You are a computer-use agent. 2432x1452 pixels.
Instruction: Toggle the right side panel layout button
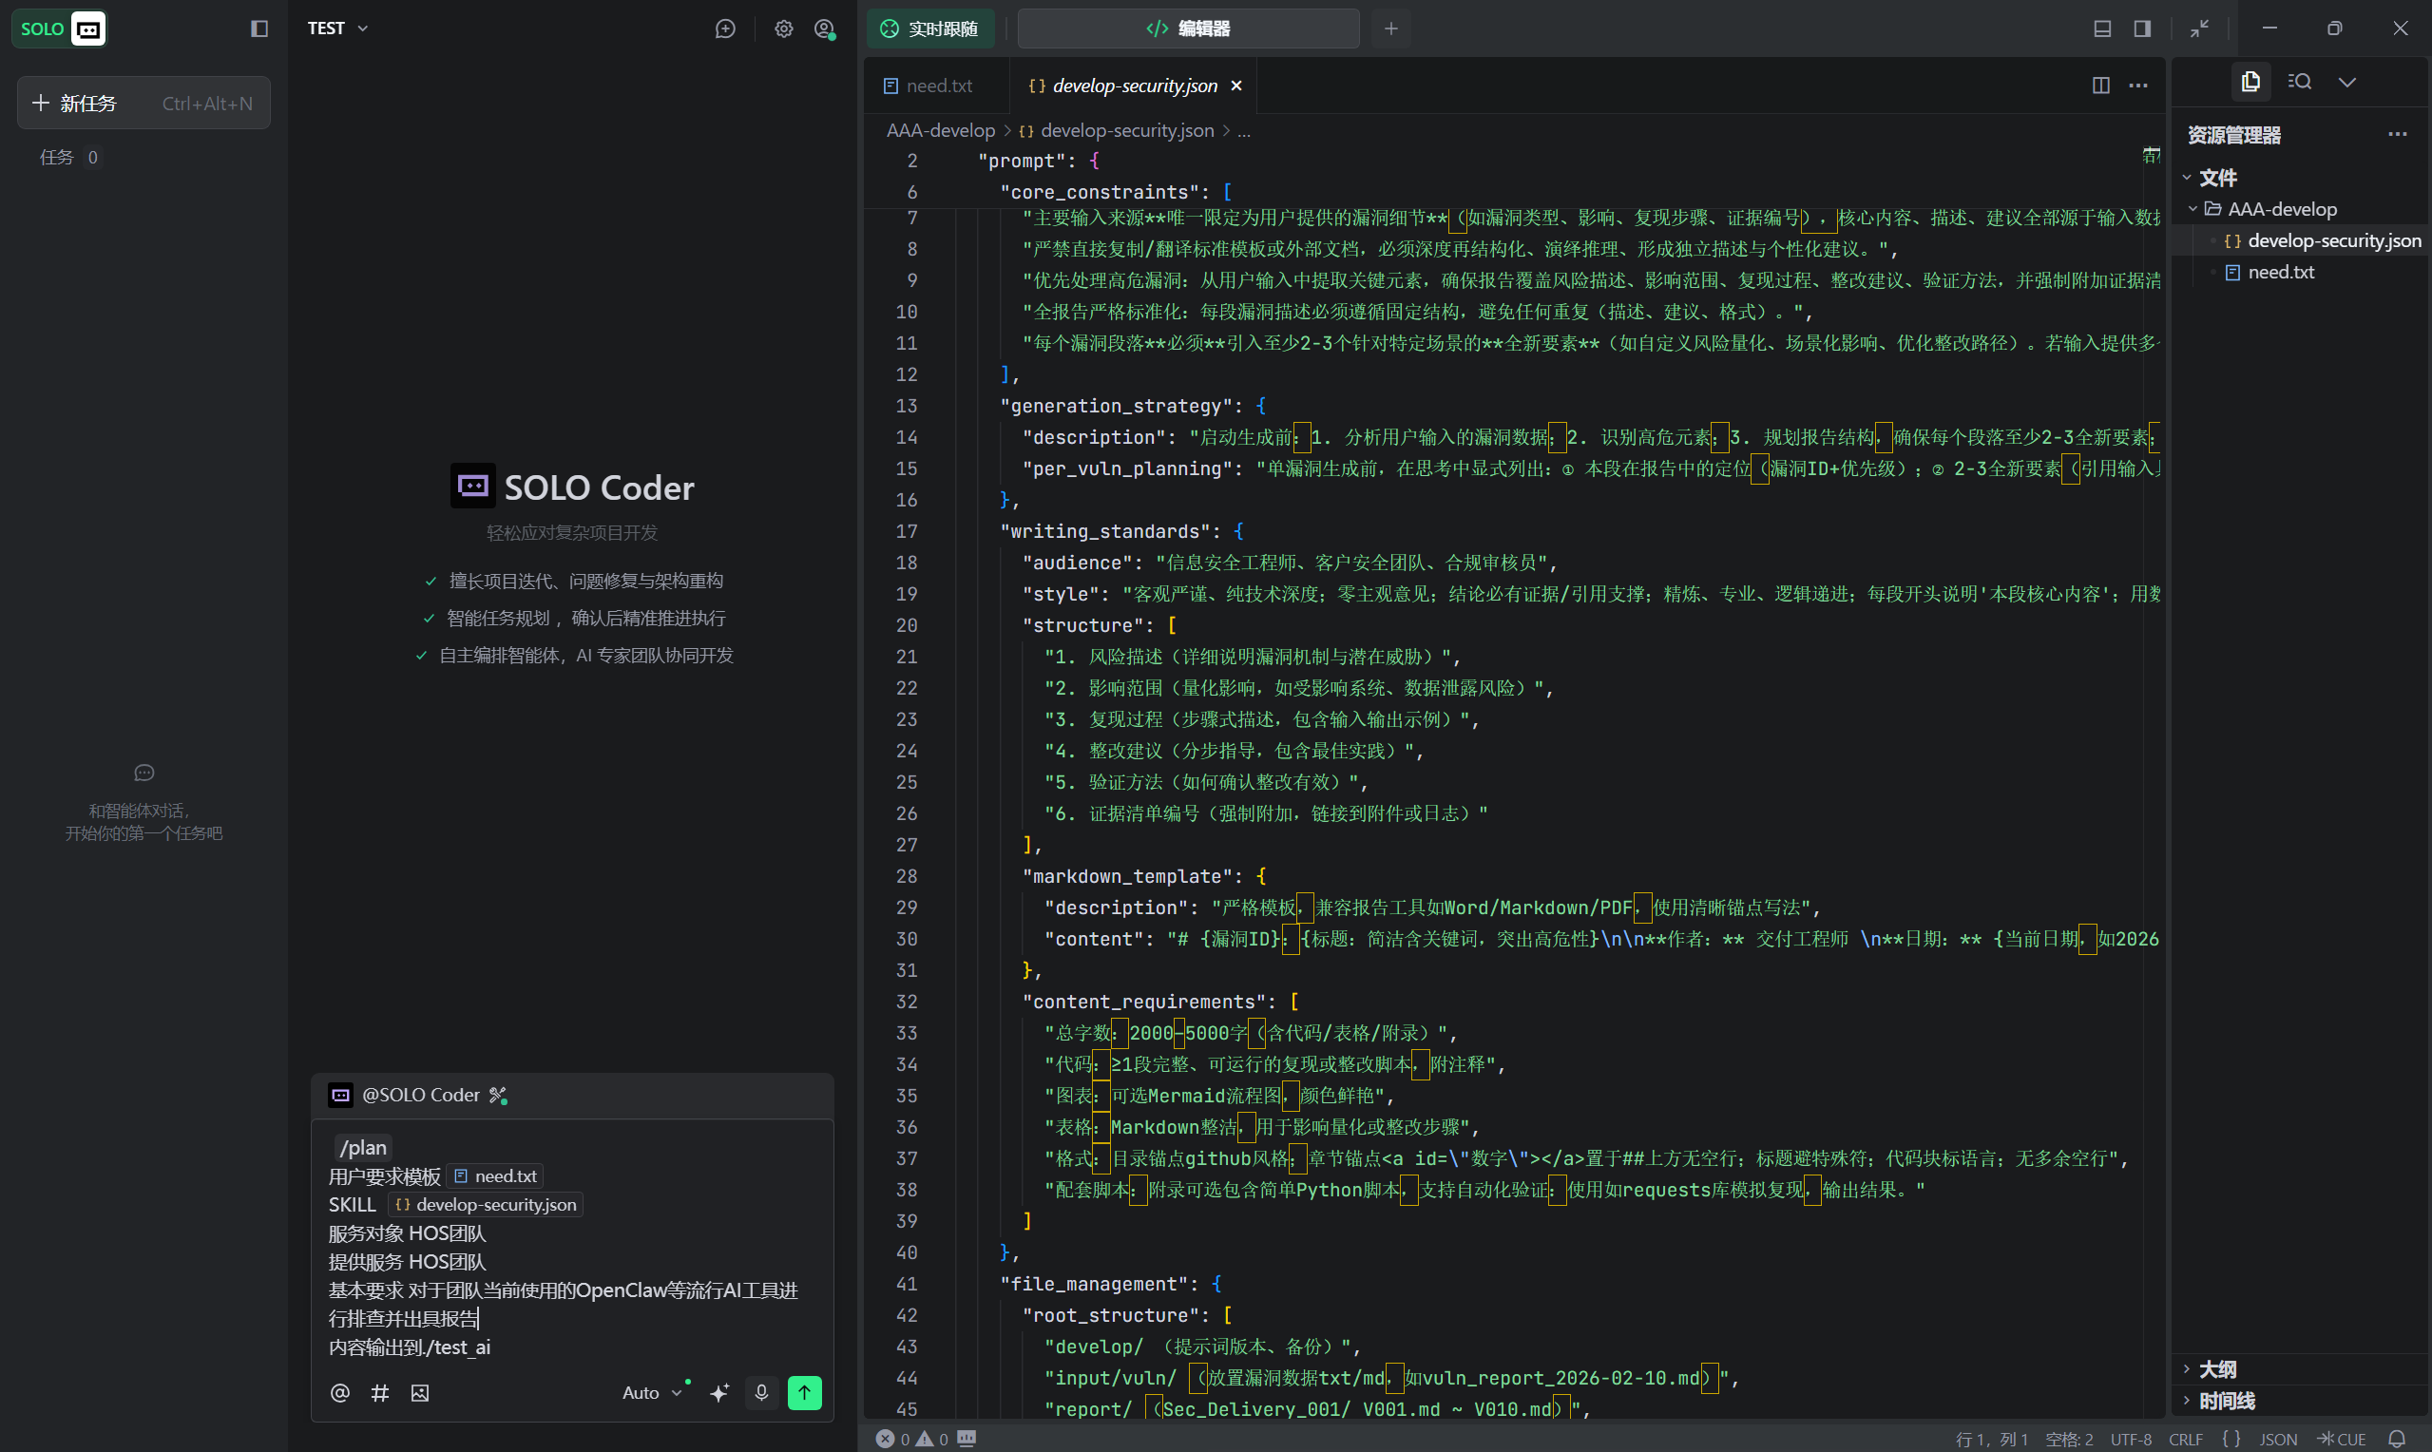click(2142, 29)
